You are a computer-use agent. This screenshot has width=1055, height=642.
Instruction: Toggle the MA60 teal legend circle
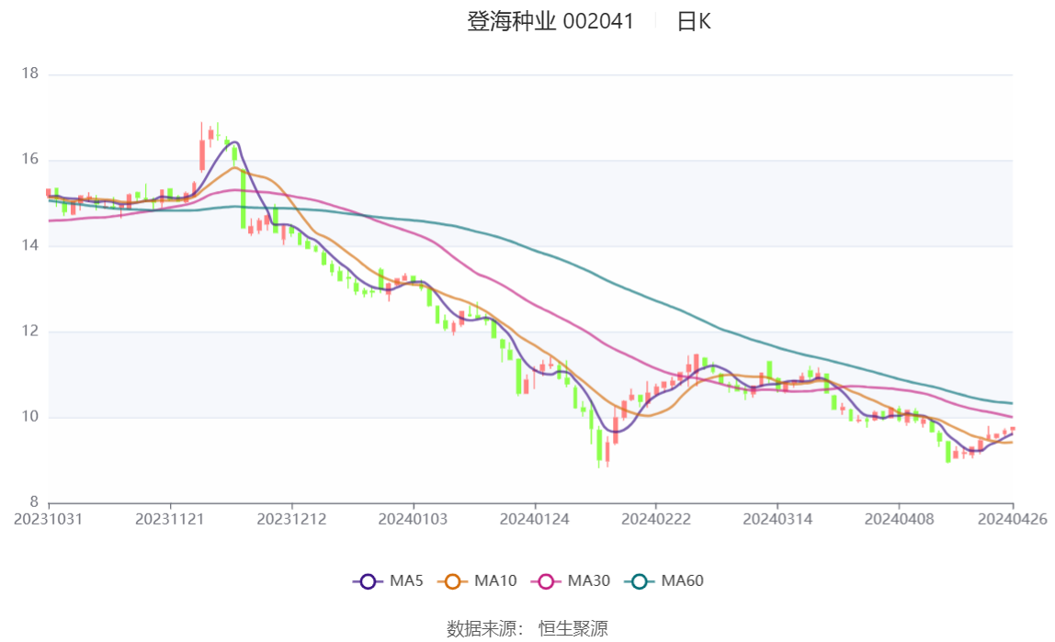pyautogui.click(x=640, y=581)
